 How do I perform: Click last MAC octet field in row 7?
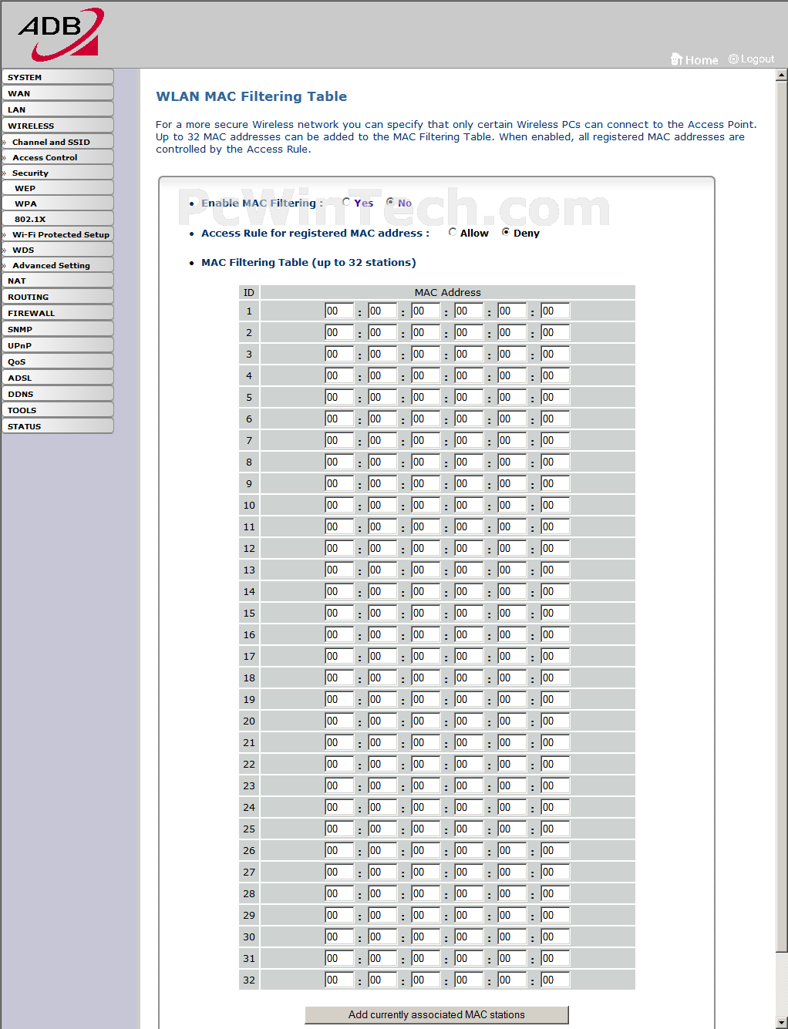[555, 440]
